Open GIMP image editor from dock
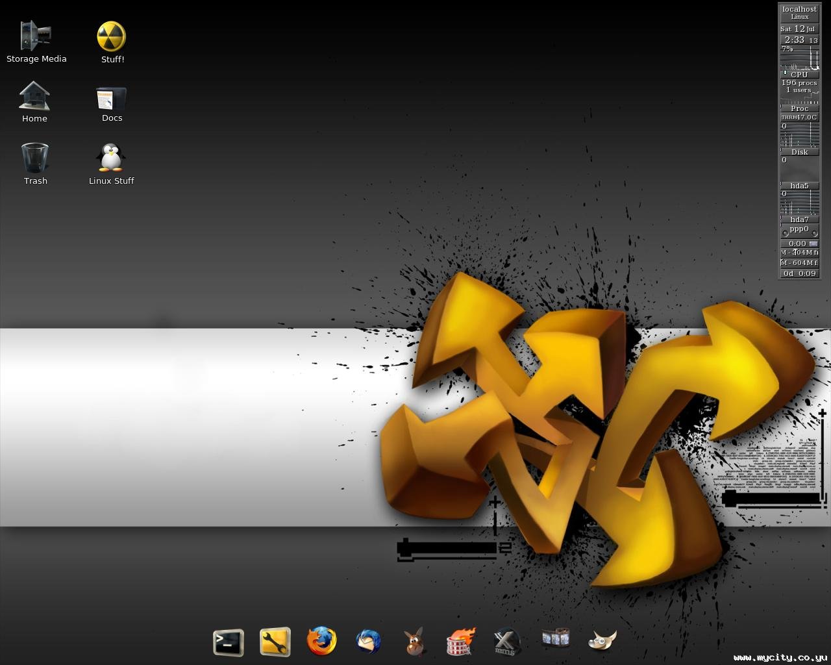The width and height of the screenshot is (831, 665). click(601, 640)
